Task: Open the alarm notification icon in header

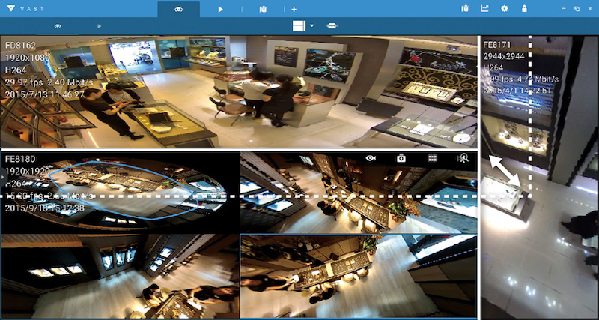Action: pyautogui.click(x=465, y=9)
